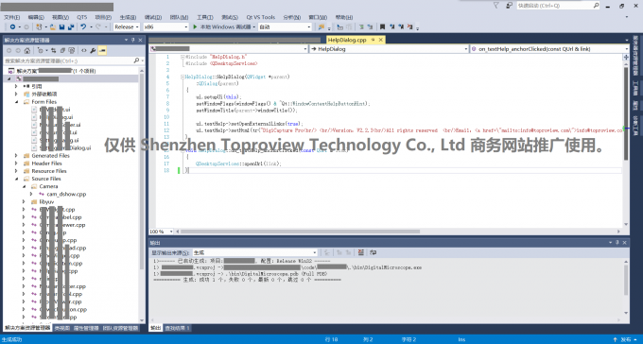Click the Collapse All icon in Solution Explorer

(x=62, y=50)
